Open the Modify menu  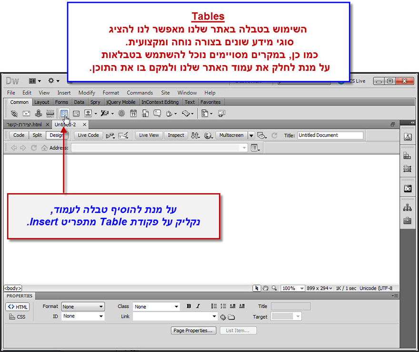point(87,93)
